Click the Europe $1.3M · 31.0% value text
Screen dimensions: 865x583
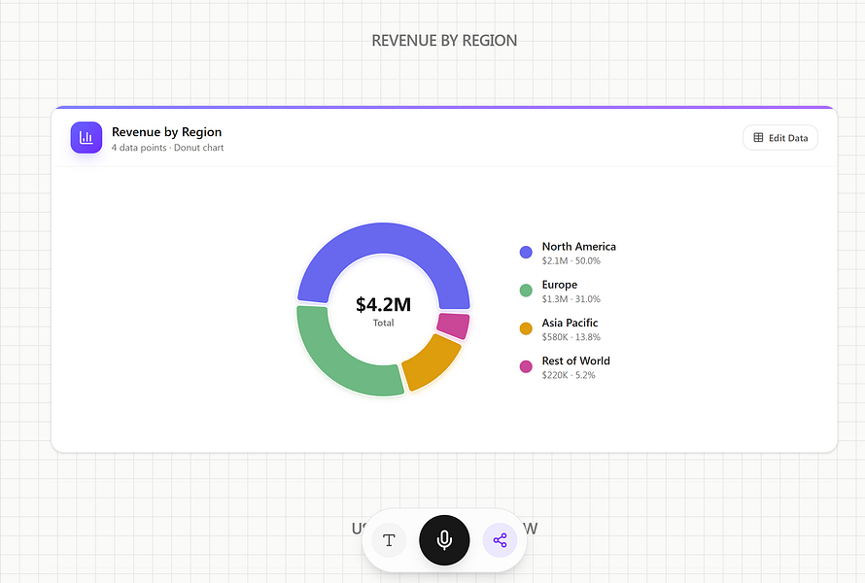click(x=571, y=299)
